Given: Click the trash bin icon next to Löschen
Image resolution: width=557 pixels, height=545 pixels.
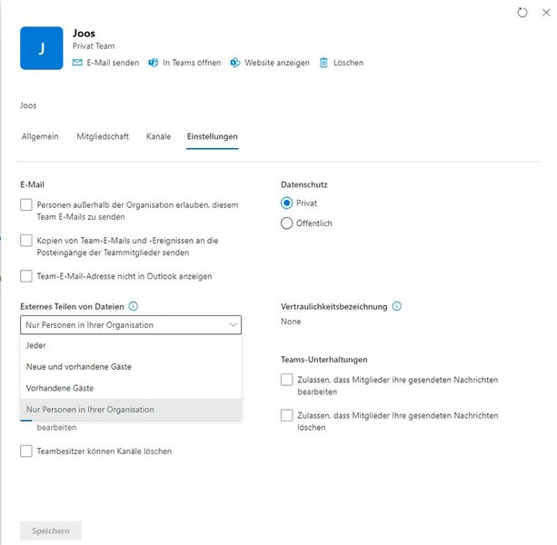Looking at the screenshot, I should coord(323,63).
